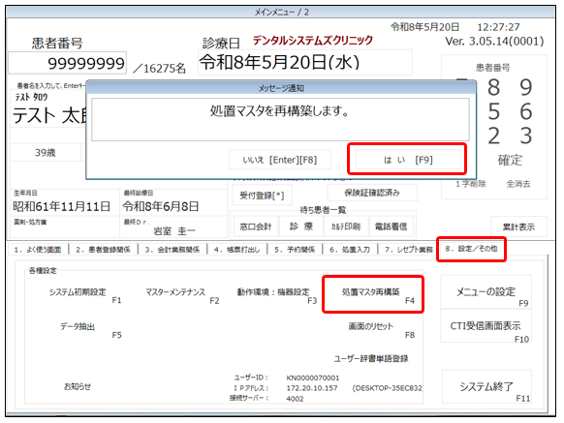
Task: Click the 患者番号 input field
Action: (x=67, y=63)
